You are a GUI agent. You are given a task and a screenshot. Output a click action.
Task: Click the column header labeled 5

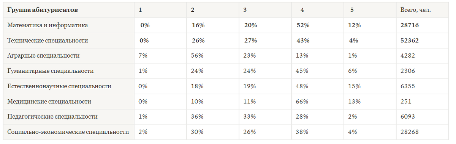pos(351,10)
